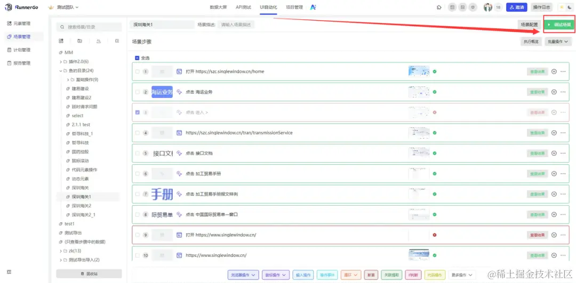
Task: Click the add step plus icon on step 4
Action: click(x=554, y=133)
